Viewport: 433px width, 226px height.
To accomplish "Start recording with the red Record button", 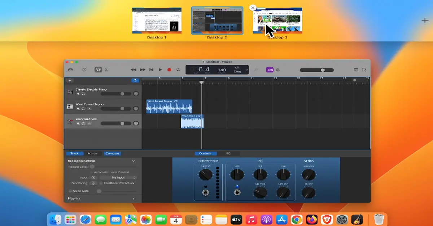I will [x=169, y=70].
